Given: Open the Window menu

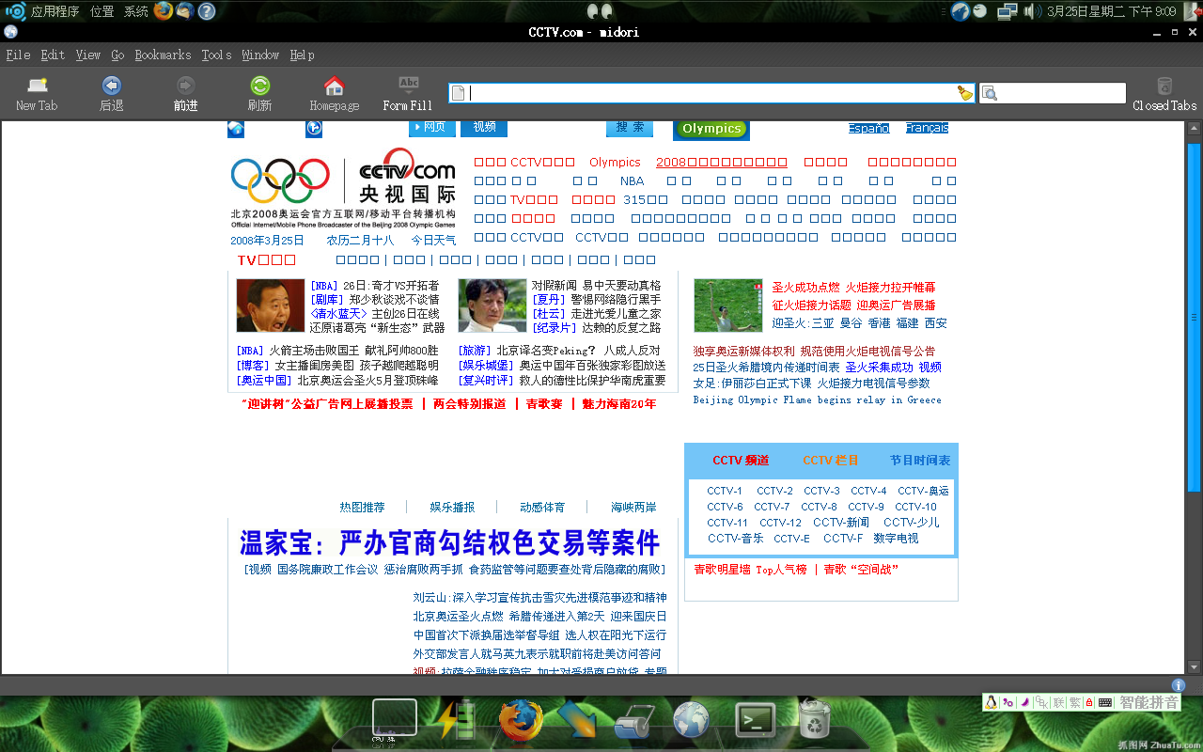Looking at the screenshot, I should coord(260,55).
